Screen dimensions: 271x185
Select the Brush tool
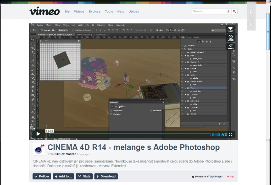tap(33, 70)
